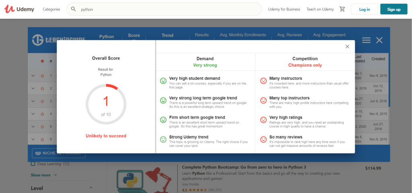Open the shopping cart

coord(342,9)
